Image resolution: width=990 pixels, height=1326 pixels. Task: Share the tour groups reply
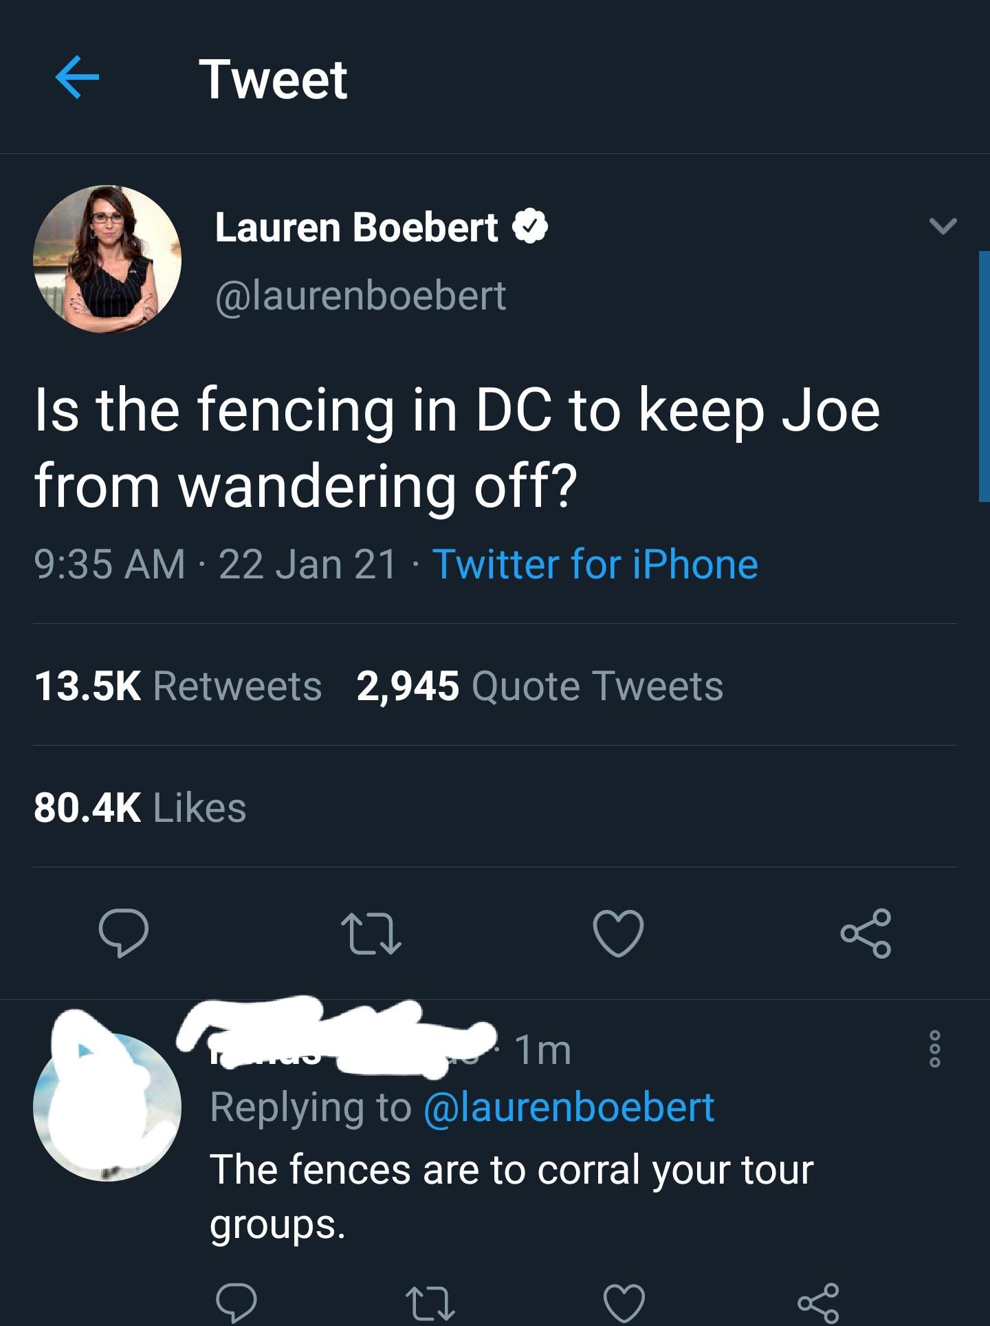point(818,1302)
